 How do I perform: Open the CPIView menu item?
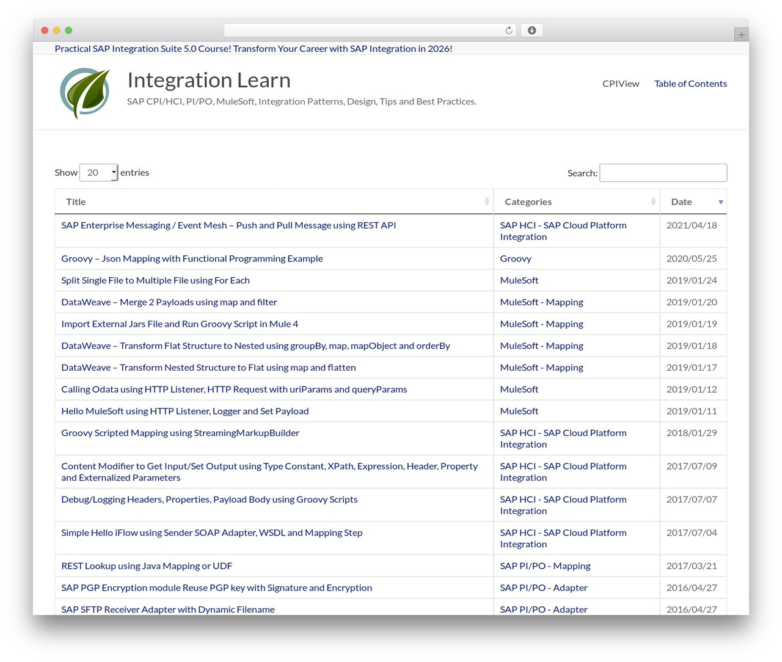pos(621,84)
